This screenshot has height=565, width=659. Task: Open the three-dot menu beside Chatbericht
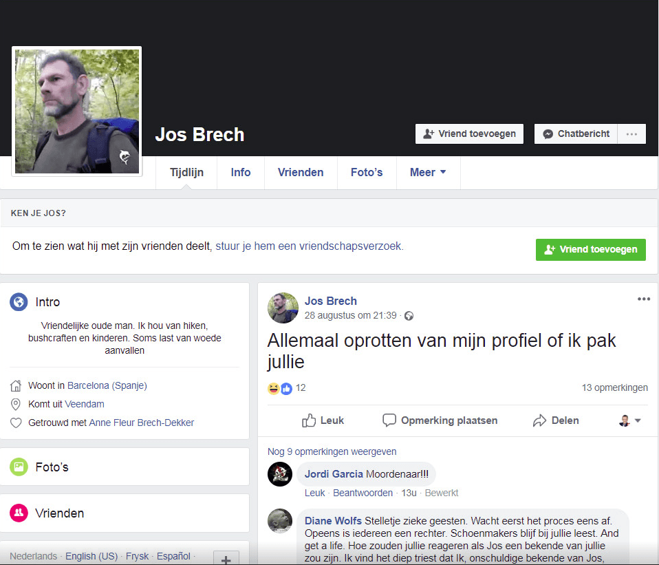tap(631, 134)
